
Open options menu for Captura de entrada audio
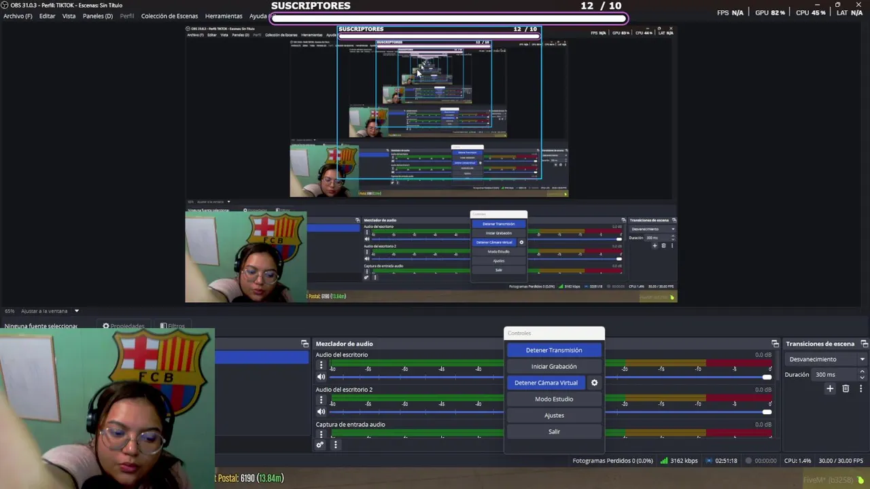click(321, 434)
